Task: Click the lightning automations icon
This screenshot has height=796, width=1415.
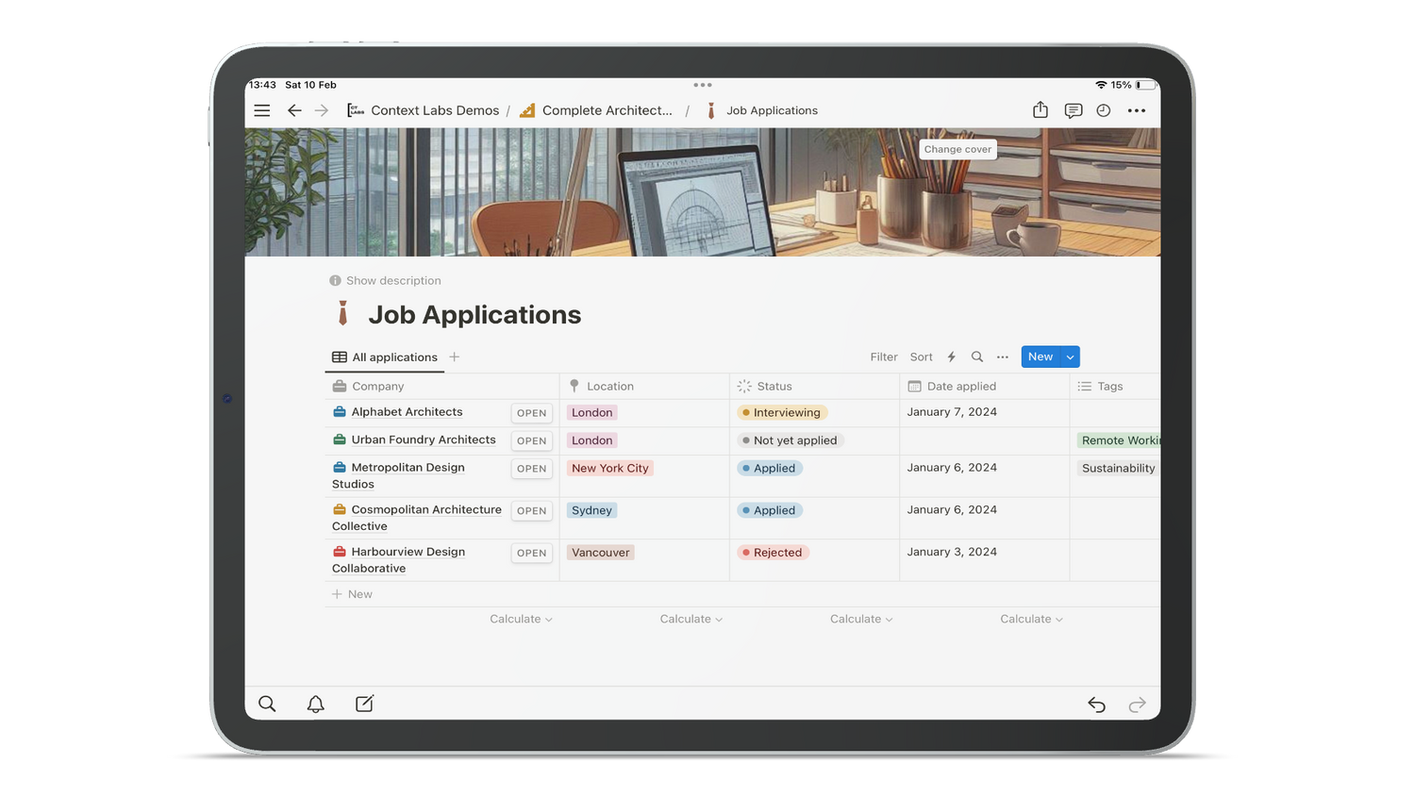Action: point(951,357)
